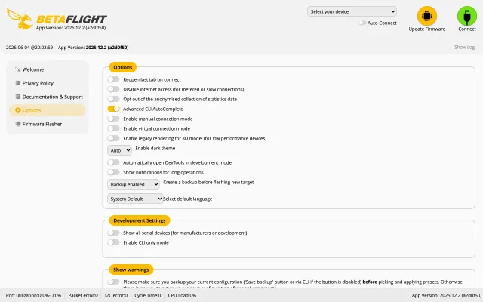483x302 pixels.
Task: Click Show Log link
Action: click(x=464, y=47)
